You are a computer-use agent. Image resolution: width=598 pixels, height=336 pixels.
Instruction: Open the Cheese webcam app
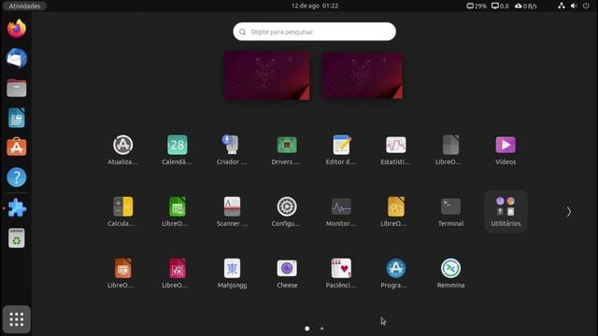[287, 273]
